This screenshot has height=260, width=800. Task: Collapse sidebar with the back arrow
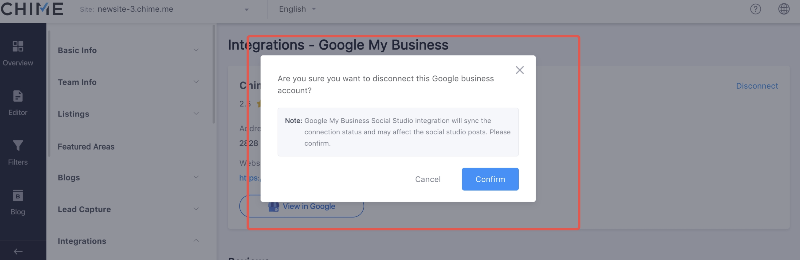pyautogui.click(x=18, y=251)
